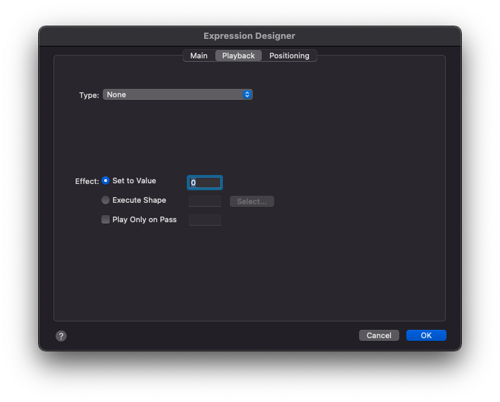Click the Execute Shape number field
Screen dimensions: 500x402
[x=205, y=201]
